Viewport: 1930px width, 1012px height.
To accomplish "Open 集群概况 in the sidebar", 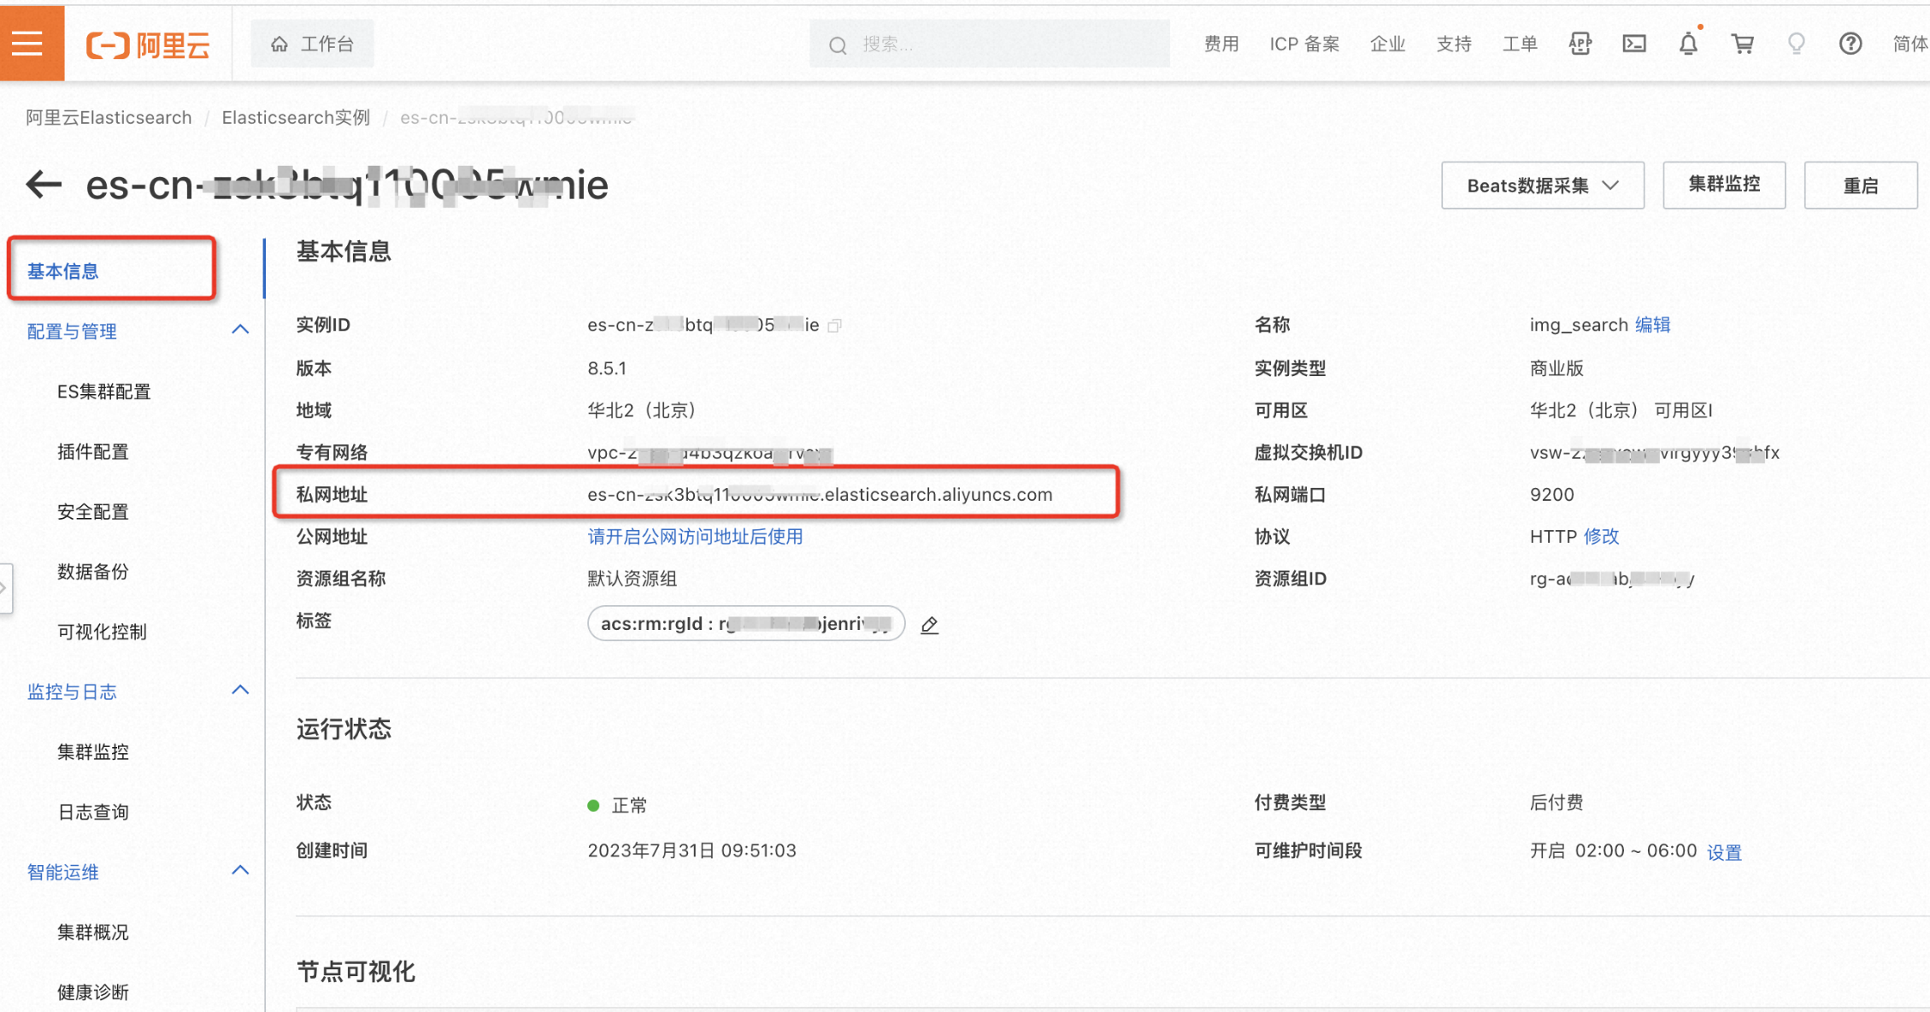I will (x=93, y=932).
